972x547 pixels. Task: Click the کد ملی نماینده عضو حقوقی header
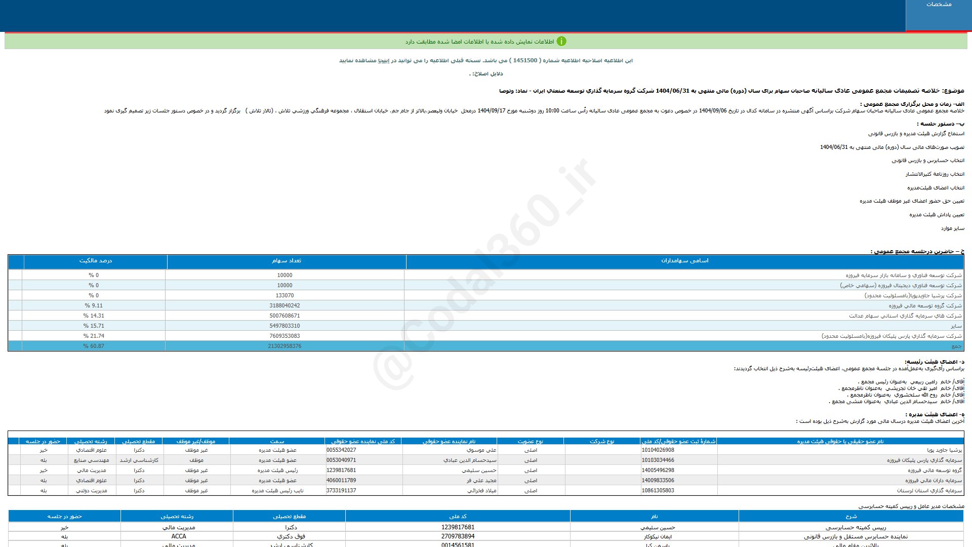[x=362, y=442]
